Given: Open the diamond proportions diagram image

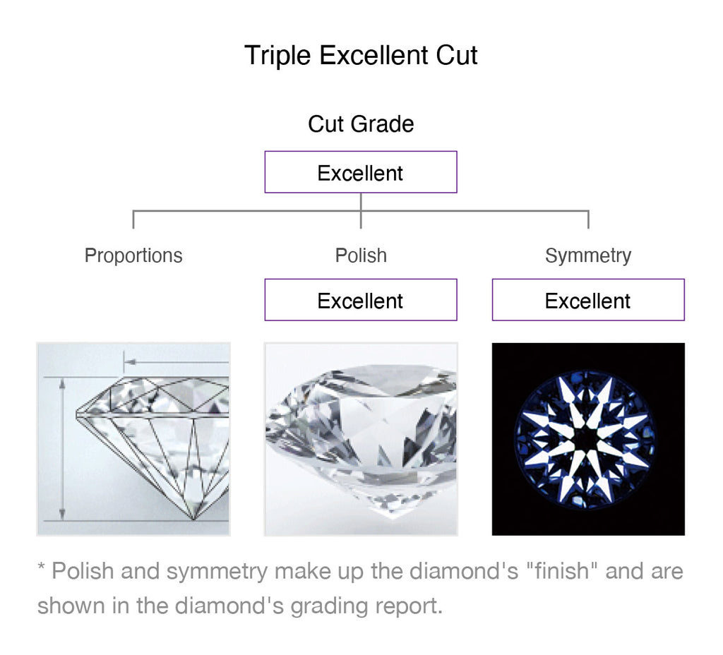Looking at the screenshot, I should 133,439.
